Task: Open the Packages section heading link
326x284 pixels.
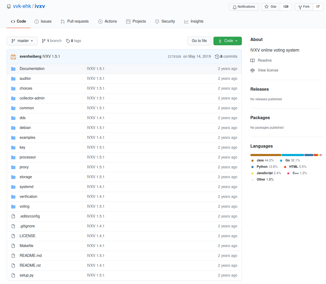Action: click(260, 118)
